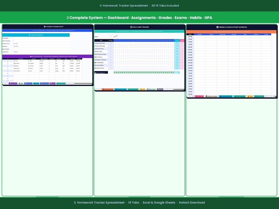
Task: Click the 'Intro to Python' class name cell
Action: pyautogui.click(x=21, y=71)
